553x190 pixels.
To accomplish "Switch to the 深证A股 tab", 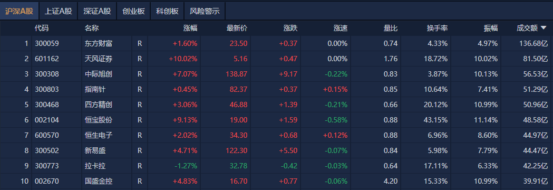I will tap(97, 11).
